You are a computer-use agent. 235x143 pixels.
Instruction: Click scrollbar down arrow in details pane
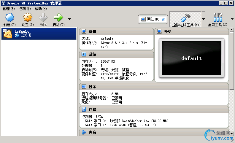(231, 134)
